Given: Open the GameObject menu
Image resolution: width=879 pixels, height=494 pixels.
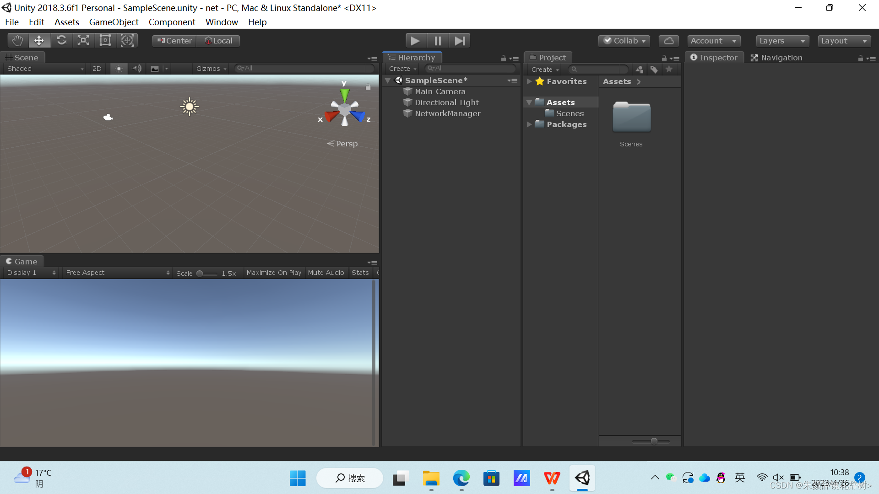Looking at the screenshot, I should click(x=114, y=22).
